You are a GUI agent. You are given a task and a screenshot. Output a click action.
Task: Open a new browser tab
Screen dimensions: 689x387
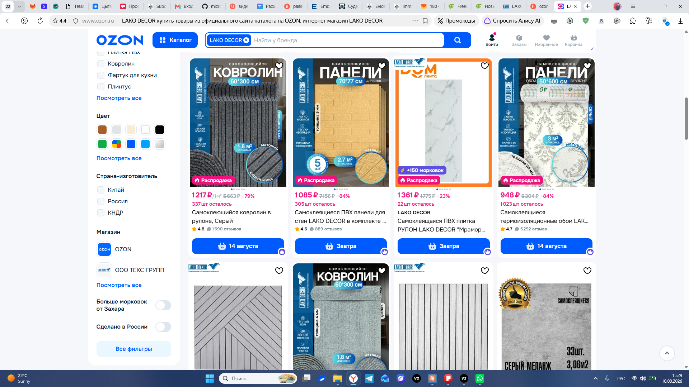[587, 6]
